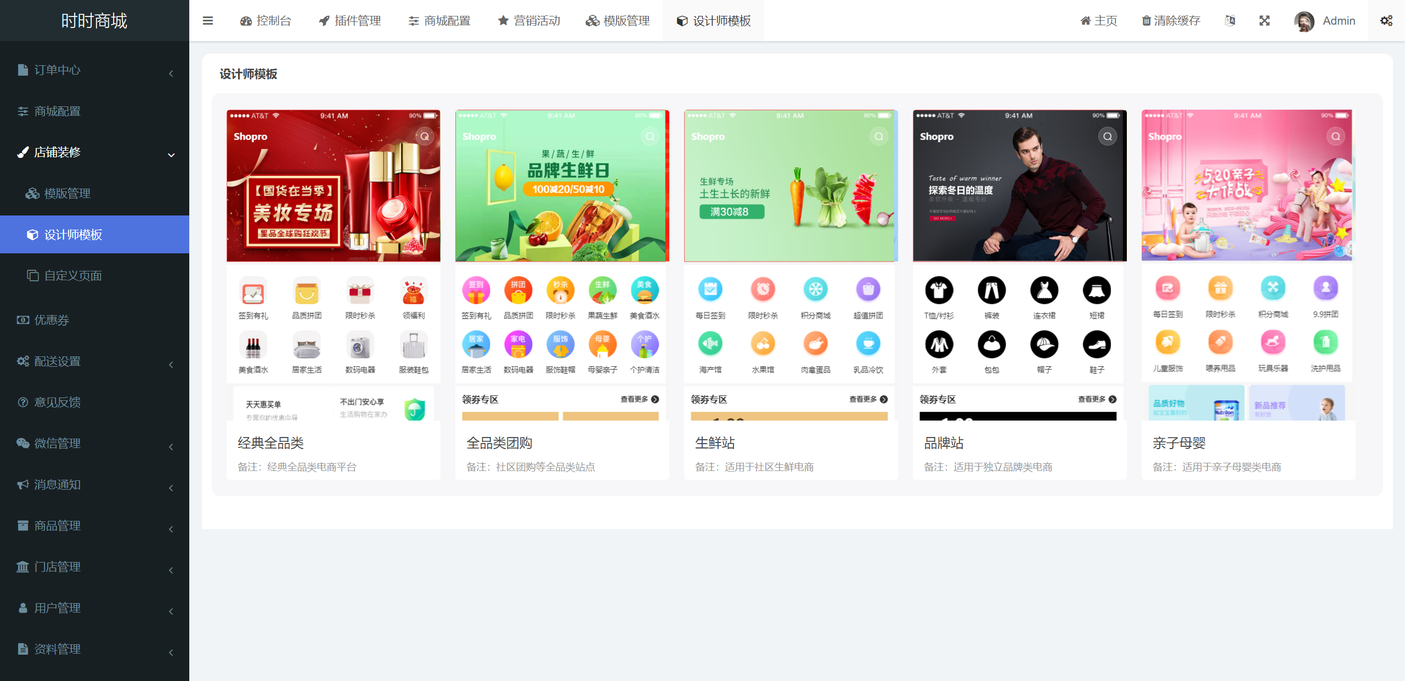1405x681 pixels.
Task: Switch to 模版管理 top navigation tab
Action: tap(618, 21)
